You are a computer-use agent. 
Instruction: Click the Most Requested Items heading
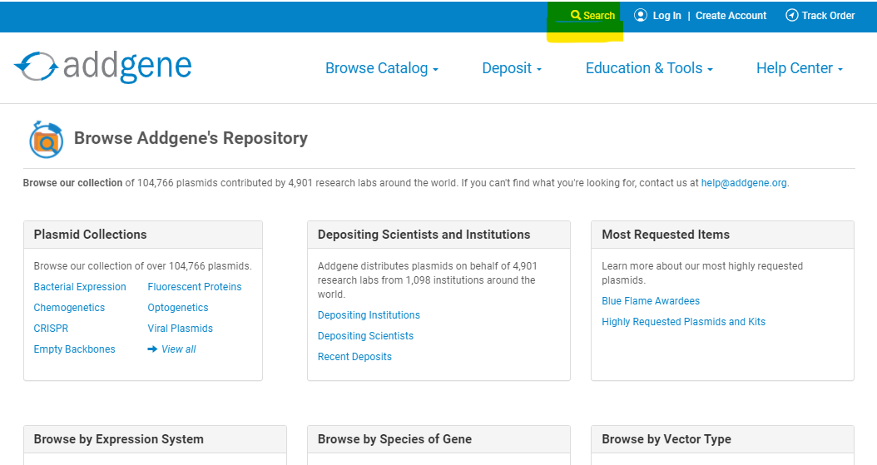[x=666, y=235]
